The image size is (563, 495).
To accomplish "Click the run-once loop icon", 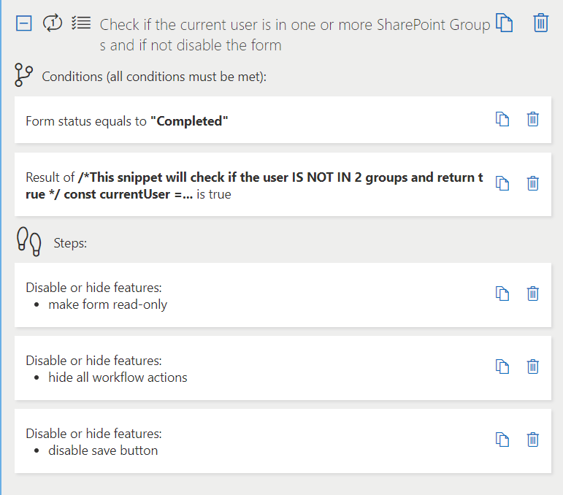I will coord(53,23).
